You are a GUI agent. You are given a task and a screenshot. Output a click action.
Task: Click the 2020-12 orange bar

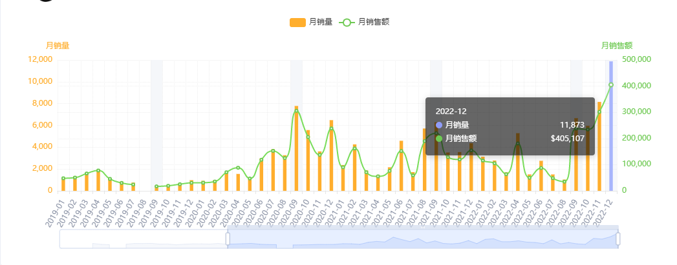pos(331,155)
